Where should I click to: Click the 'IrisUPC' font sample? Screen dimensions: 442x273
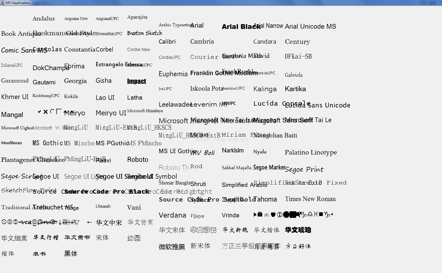(x=165, y=89)
